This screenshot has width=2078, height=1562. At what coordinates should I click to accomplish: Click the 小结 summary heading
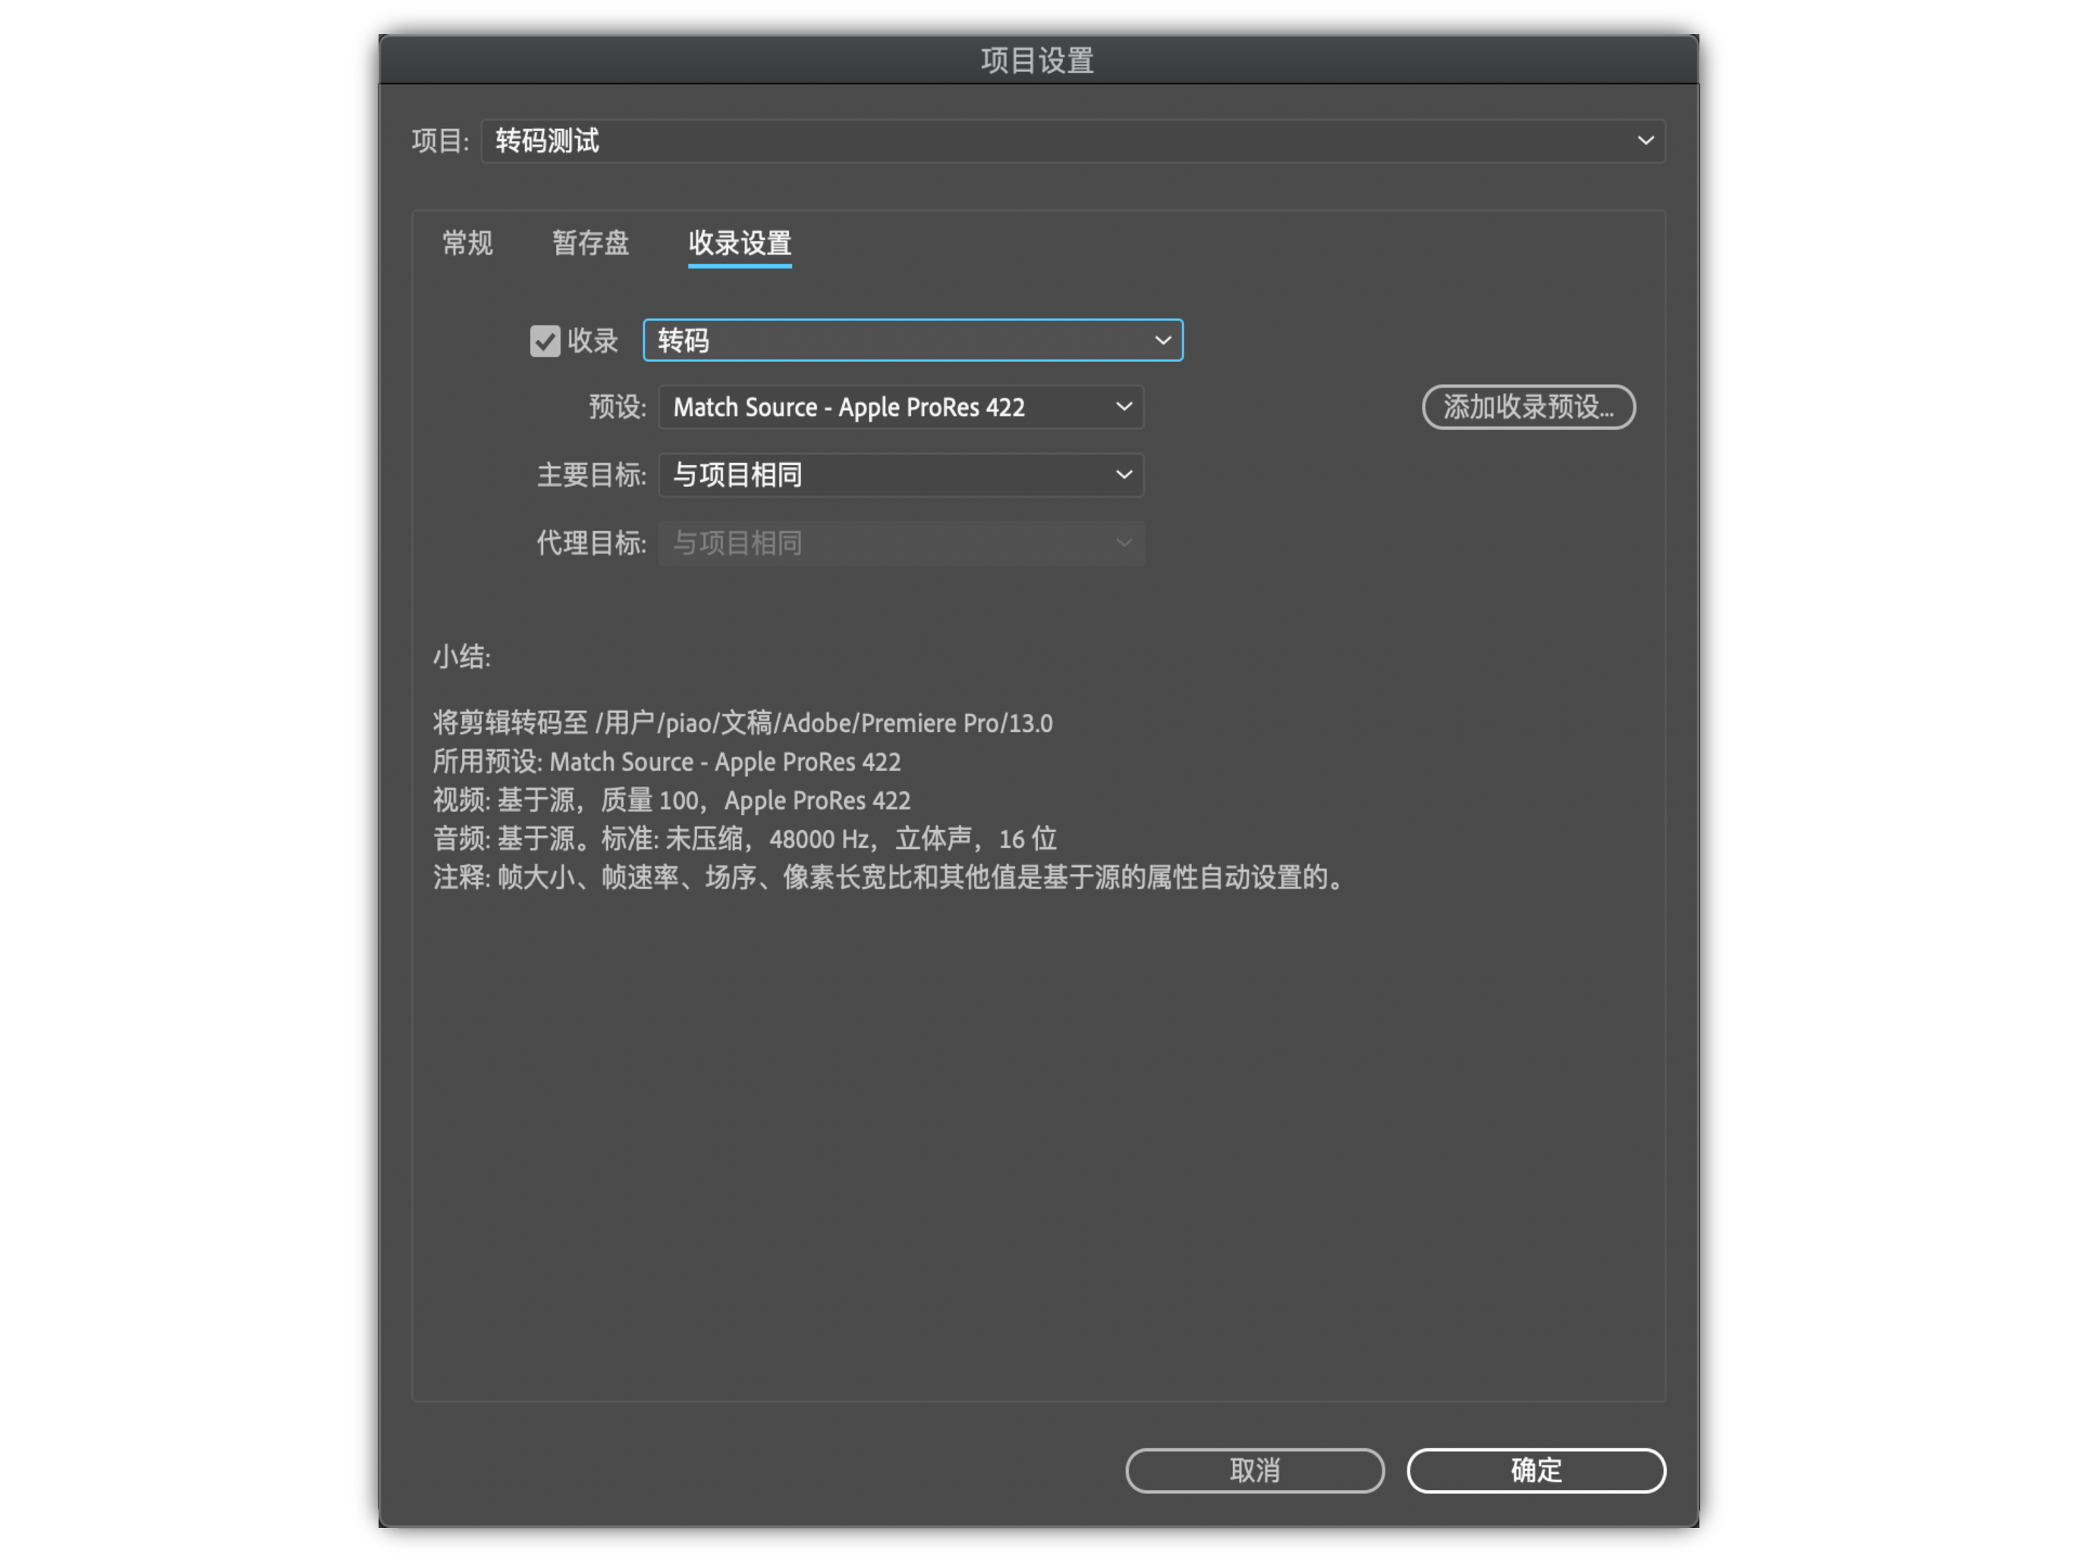point(461,658)
